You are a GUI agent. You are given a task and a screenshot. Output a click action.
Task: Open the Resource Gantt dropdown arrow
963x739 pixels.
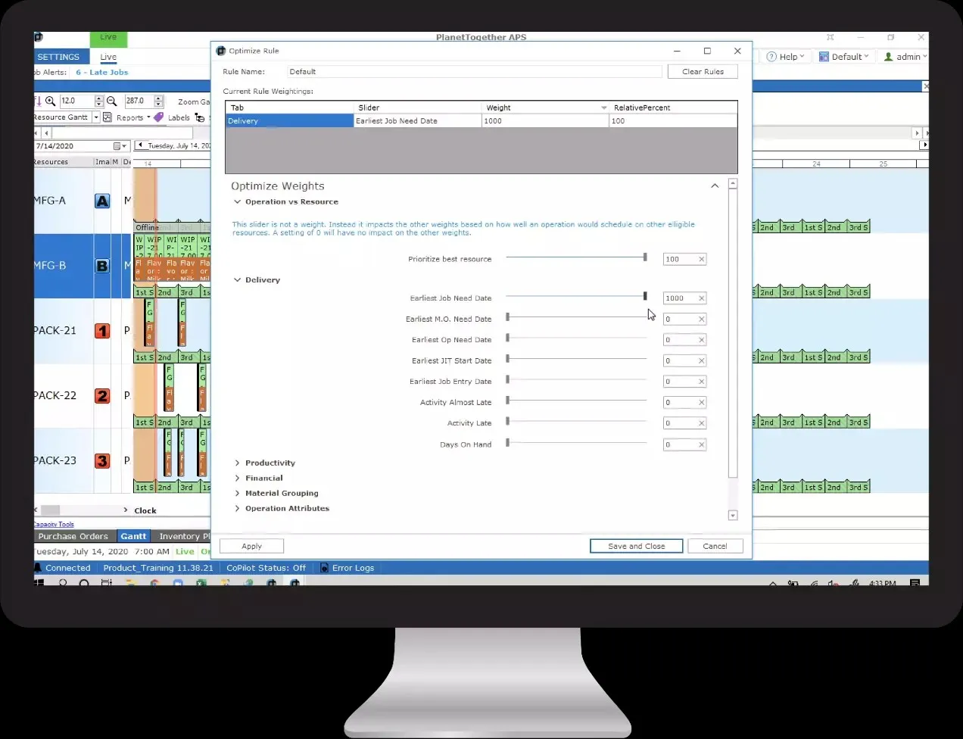96,117
